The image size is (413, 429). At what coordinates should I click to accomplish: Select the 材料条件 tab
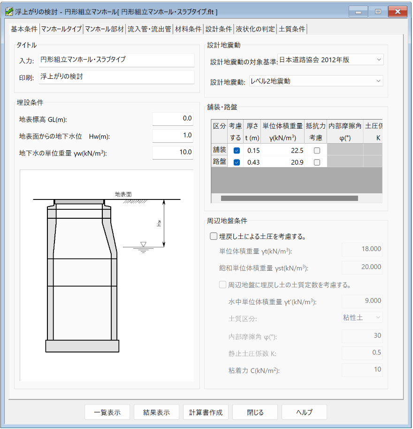click(188, 29)
